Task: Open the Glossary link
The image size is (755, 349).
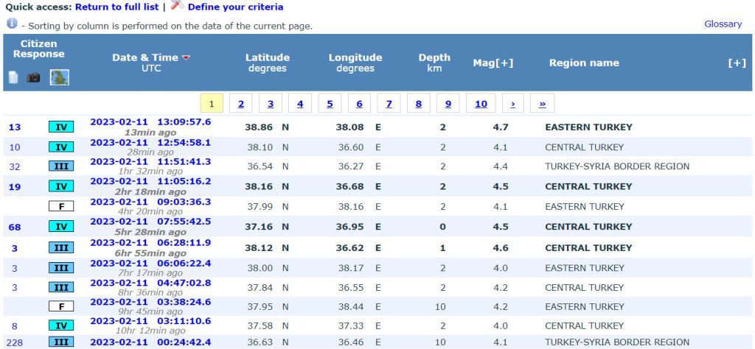Action: [723, 24]
